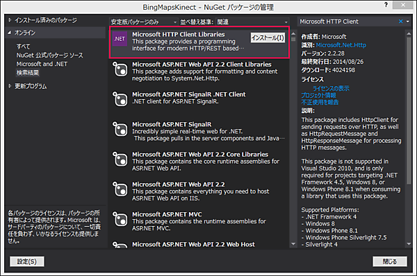Click the .NET icon of Microsoft HTTP Client Libraries
The height and width of the screenshot is (276, 417).
[x=120, y=39]
